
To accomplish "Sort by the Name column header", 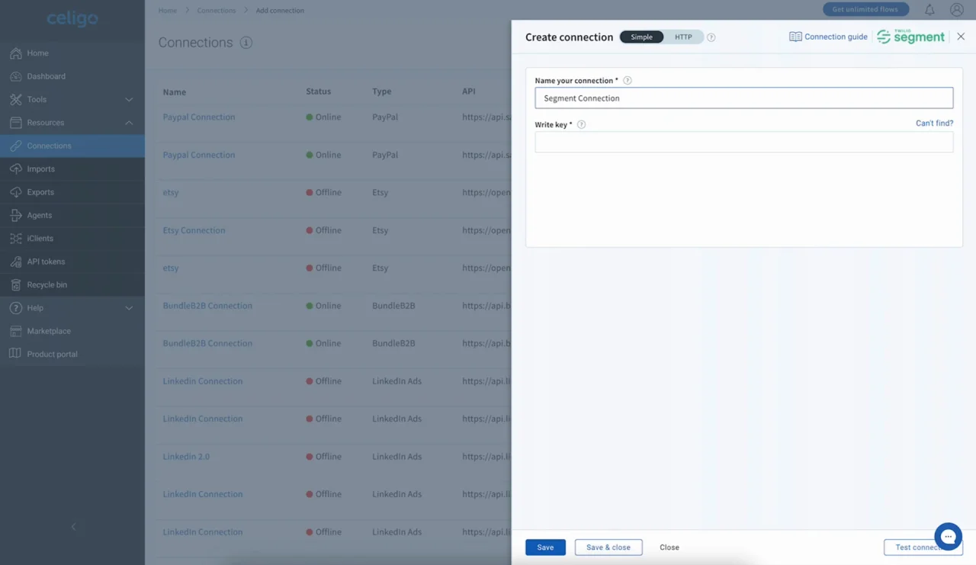I will point(174,92).
